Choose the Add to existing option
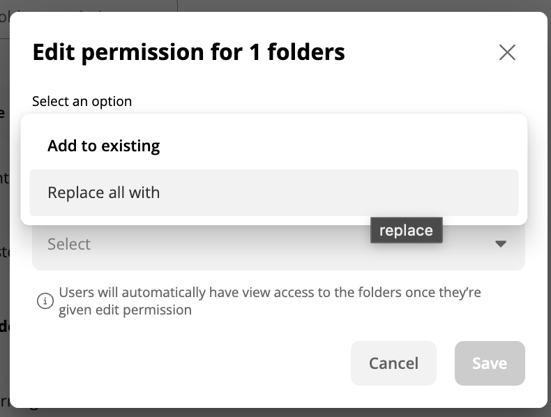 [x=273, y=146]
